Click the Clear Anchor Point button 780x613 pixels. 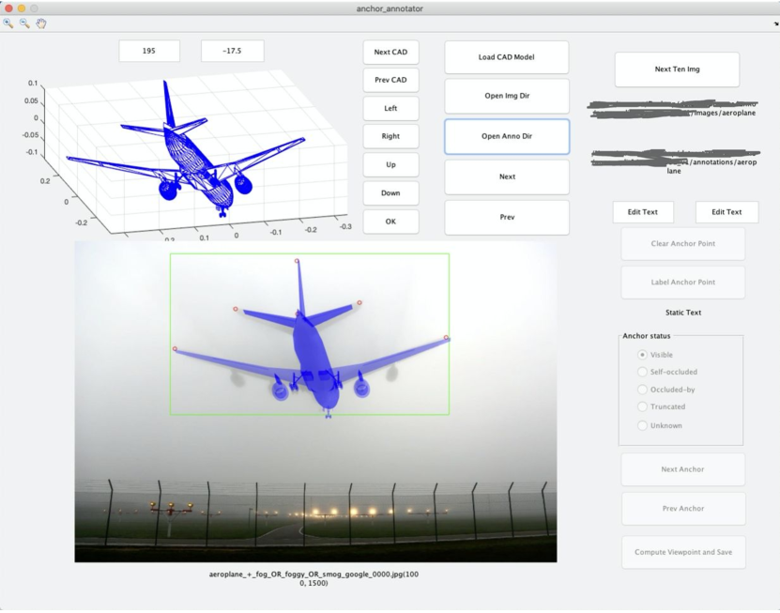pyautogui.click(x=683, y=244)
